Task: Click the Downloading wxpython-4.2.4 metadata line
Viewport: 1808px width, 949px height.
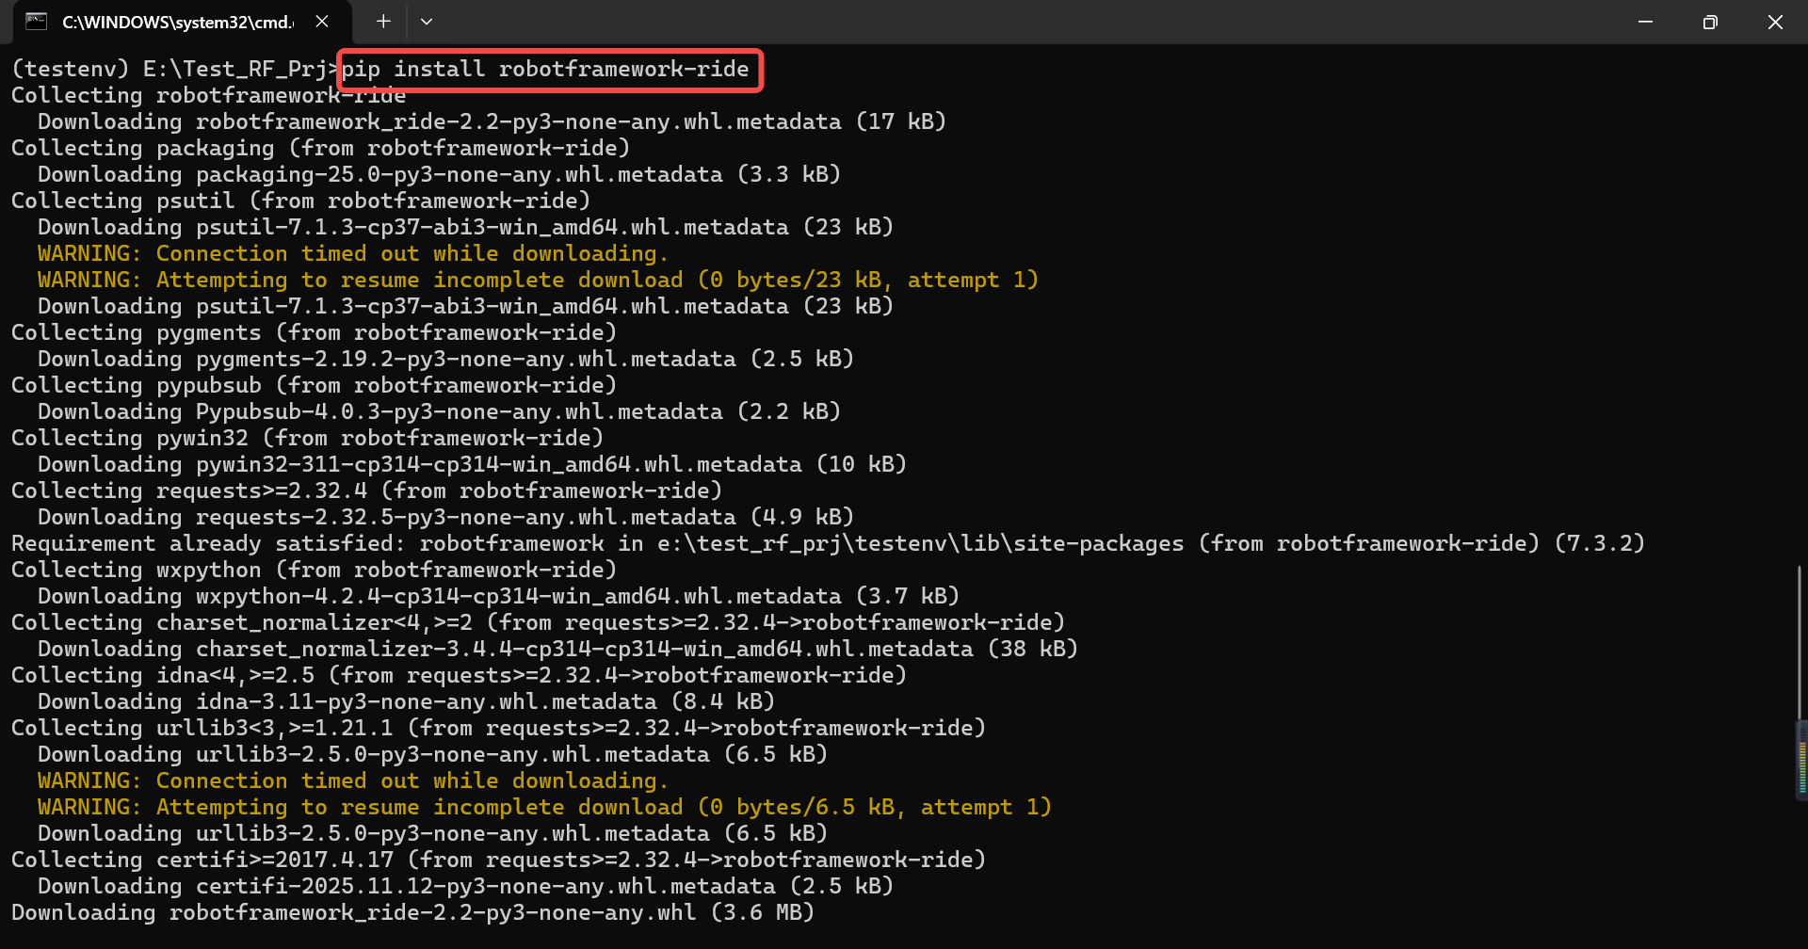Action: pos(498,596)
